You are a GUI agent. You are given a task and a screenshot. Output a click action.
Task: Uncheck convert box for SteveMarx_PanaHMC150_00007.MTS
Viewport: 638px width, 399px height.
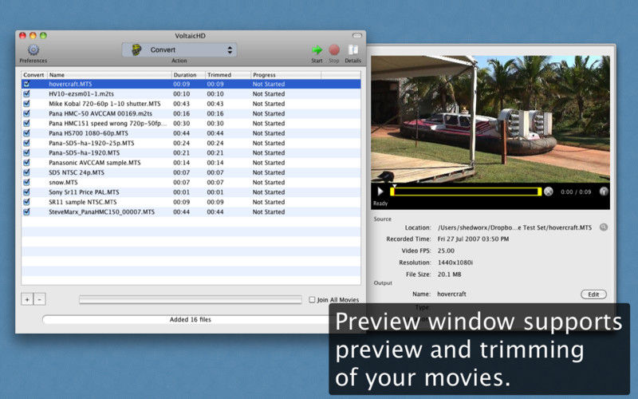[x=26, y=211]
